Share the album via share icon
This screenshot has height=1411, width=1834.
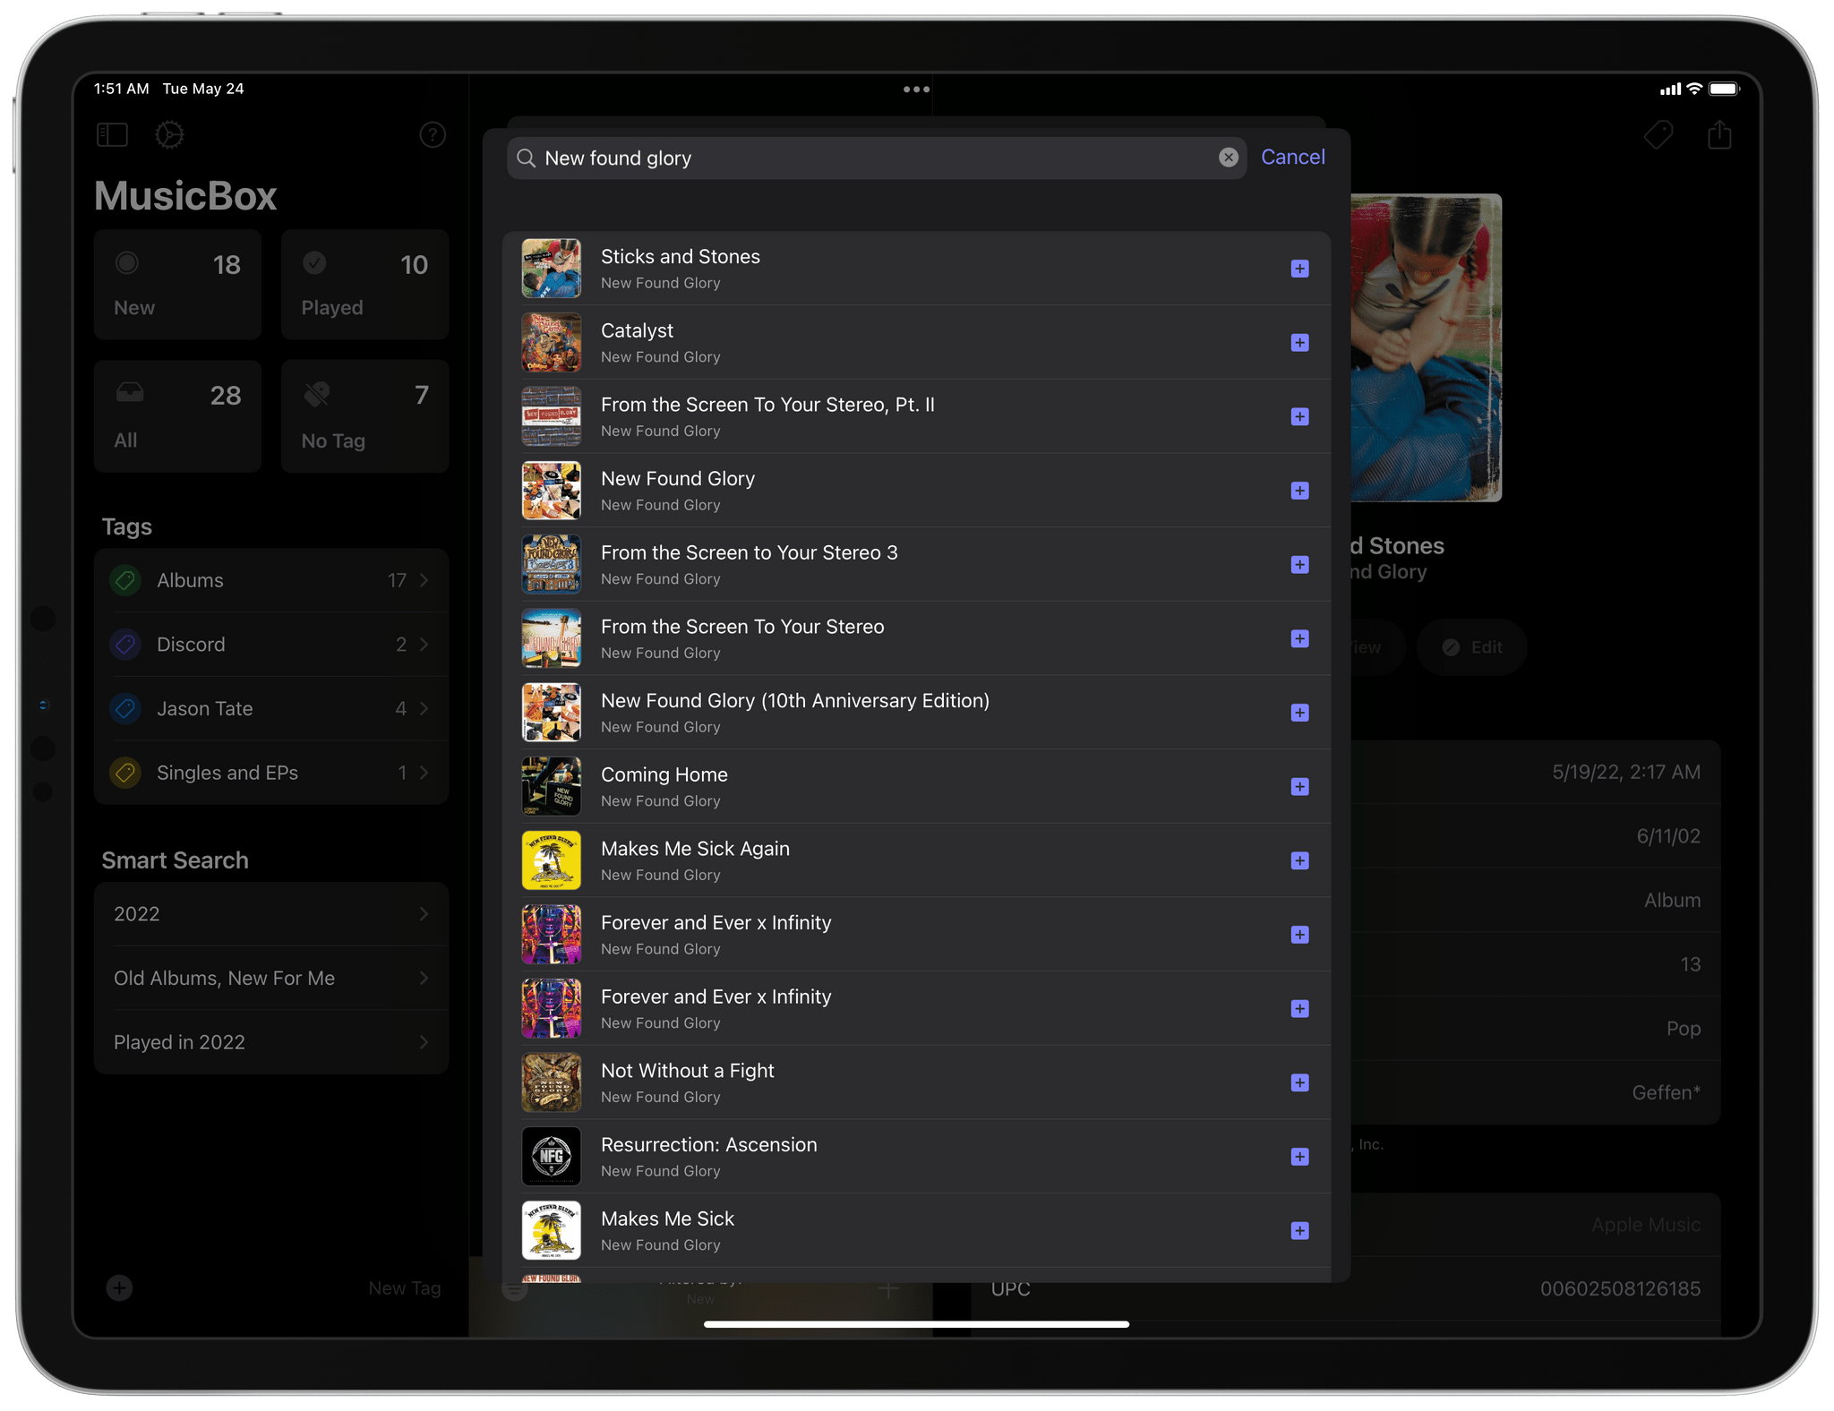(x=1719, y=135)
